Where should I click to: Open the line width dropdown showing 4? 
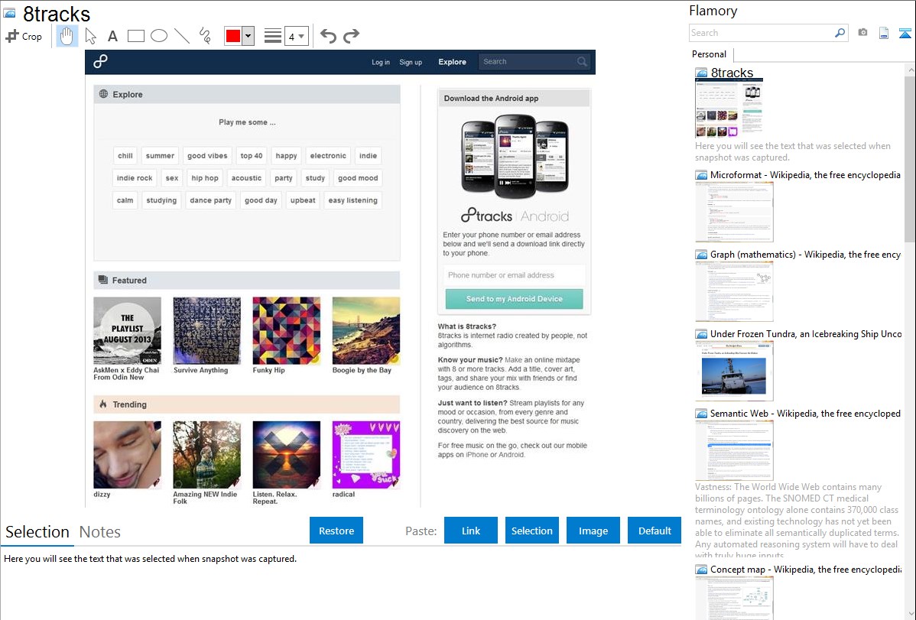coord(297,37)
